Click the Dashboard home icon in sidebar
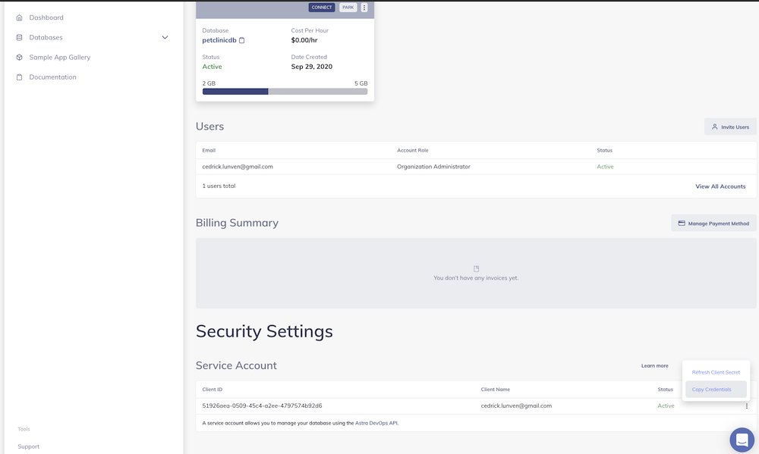Screen dimensions: 759x454 [19, 17]
